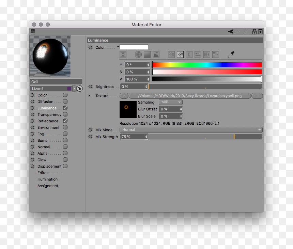Enable the Normal channel checkbox
293x249 pixels.
point(65,147)
